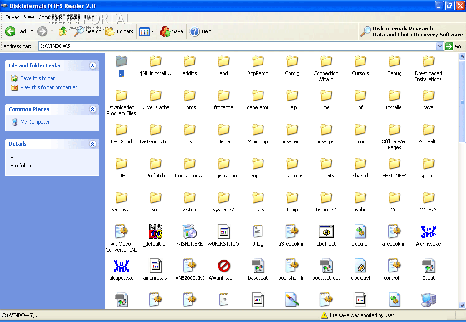Screen dimensions: 466x322
Task: Select the 0.log text file icon
Action: 258,231
